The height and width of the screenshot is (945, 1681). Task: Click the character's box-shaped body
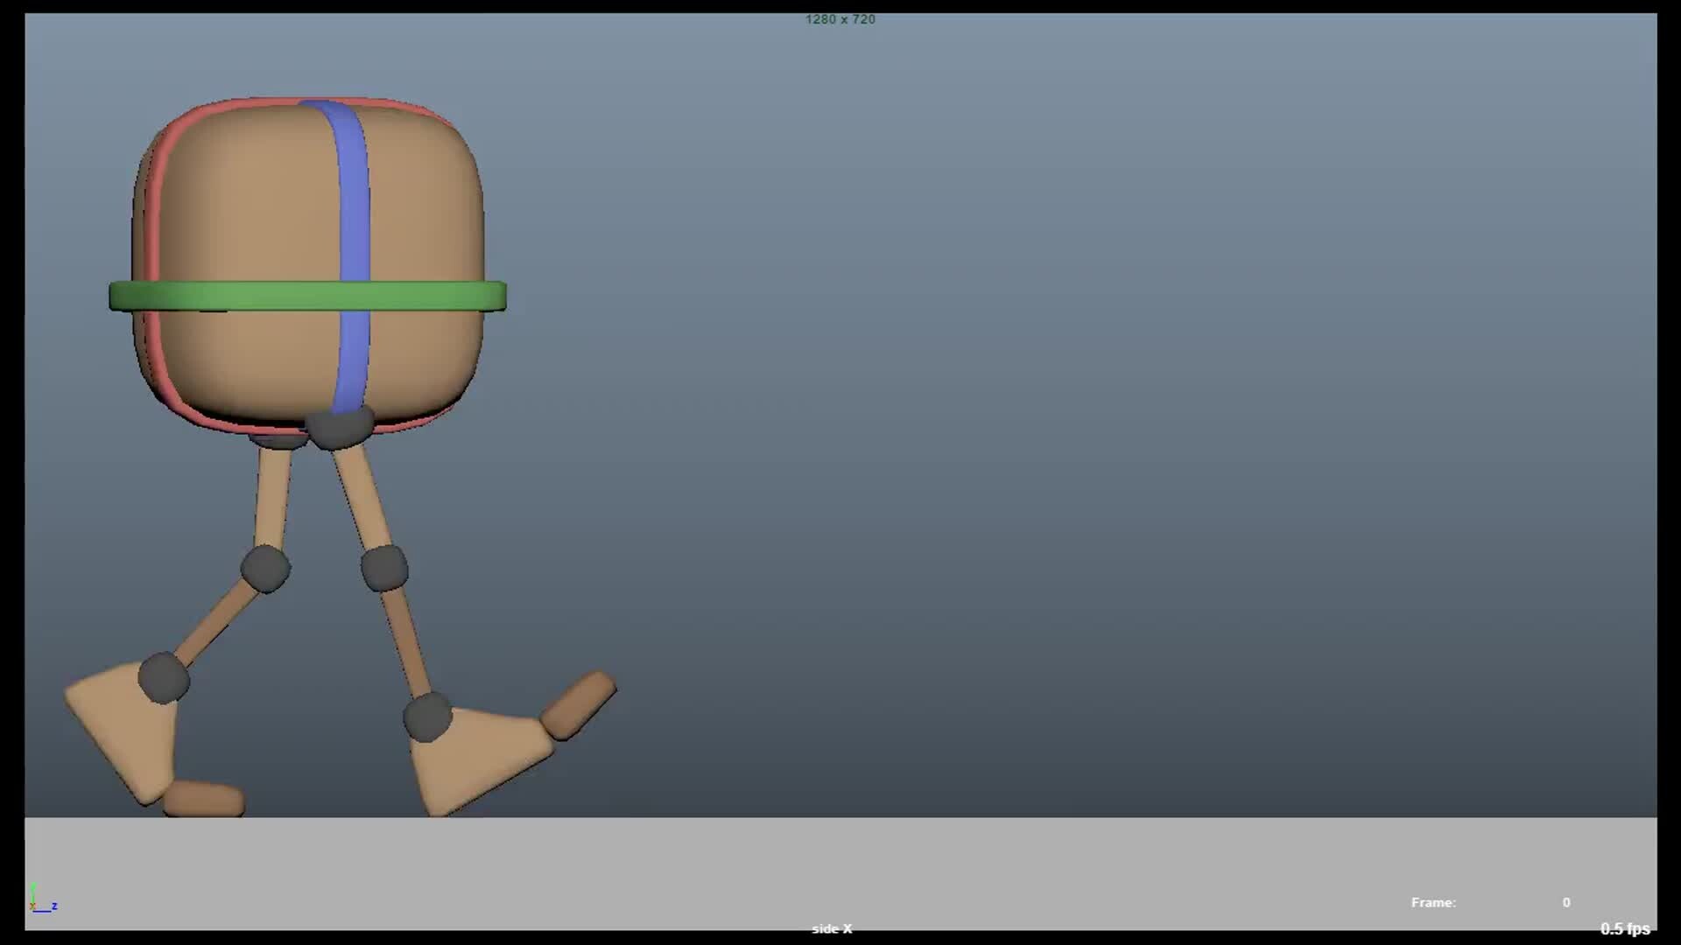(x=245, y=201)
